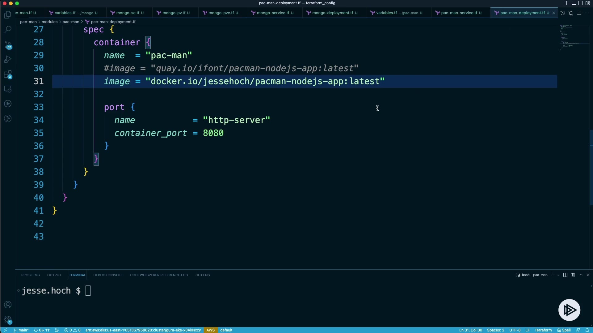Click the modules breadcrumb segment
593x333 pixels.
click(49, 22)
